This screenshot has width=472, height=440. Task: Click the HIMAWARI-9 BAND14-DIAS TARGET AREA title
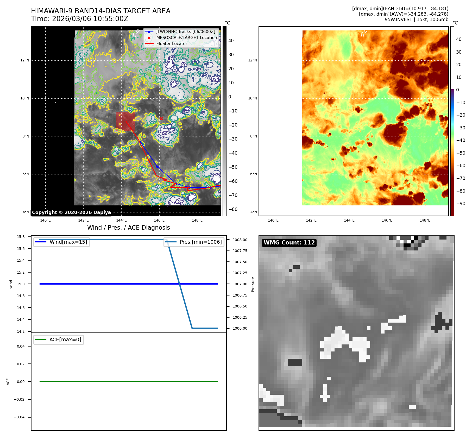(100, 11)
